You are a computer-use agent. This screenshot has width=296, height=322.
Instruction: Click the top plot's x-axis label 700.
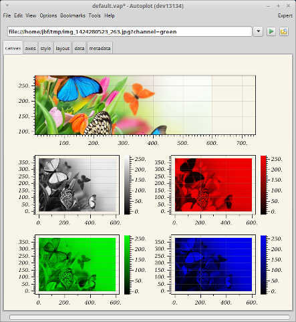[242, 143]
